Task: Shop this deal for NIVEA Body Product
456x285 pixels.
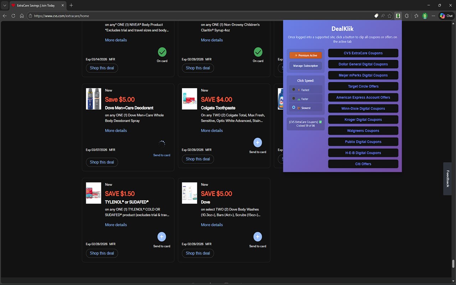Action: point(102,68)
